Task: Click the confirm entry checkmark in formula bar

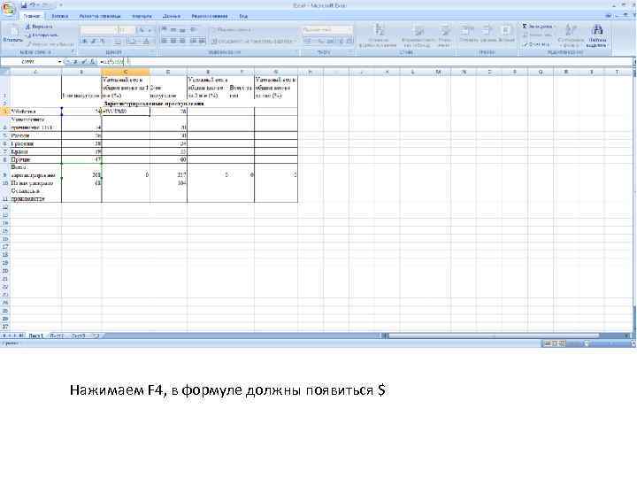Action: [84, 62]
